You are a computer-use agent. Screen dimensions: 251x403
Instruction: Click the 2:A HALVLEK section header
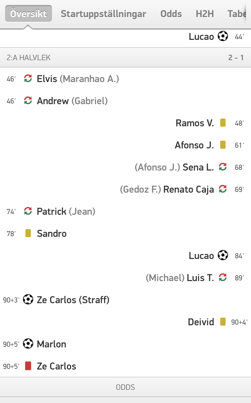tap(125, 58)
